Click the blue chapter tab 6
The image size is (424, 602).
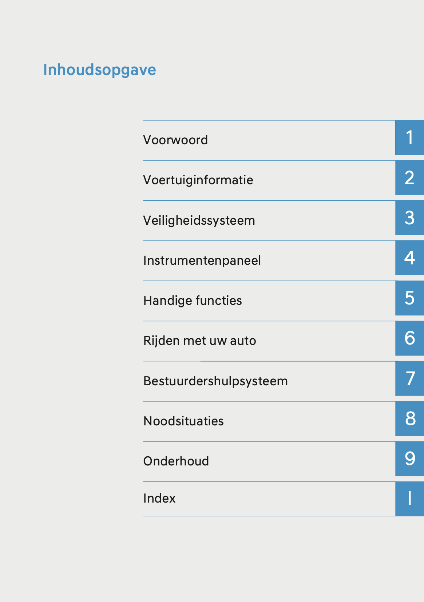pos(409,338)
